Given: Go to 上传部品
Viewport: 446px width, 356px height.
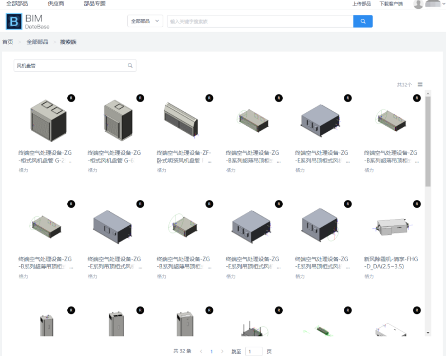Looking at the screenshot, I should pyautogui.click(x=361, y=4).
